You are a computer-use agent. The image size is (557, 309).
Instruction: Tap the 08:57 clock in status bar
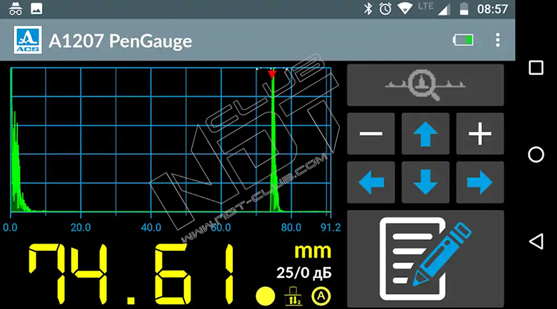coord(493,9)
